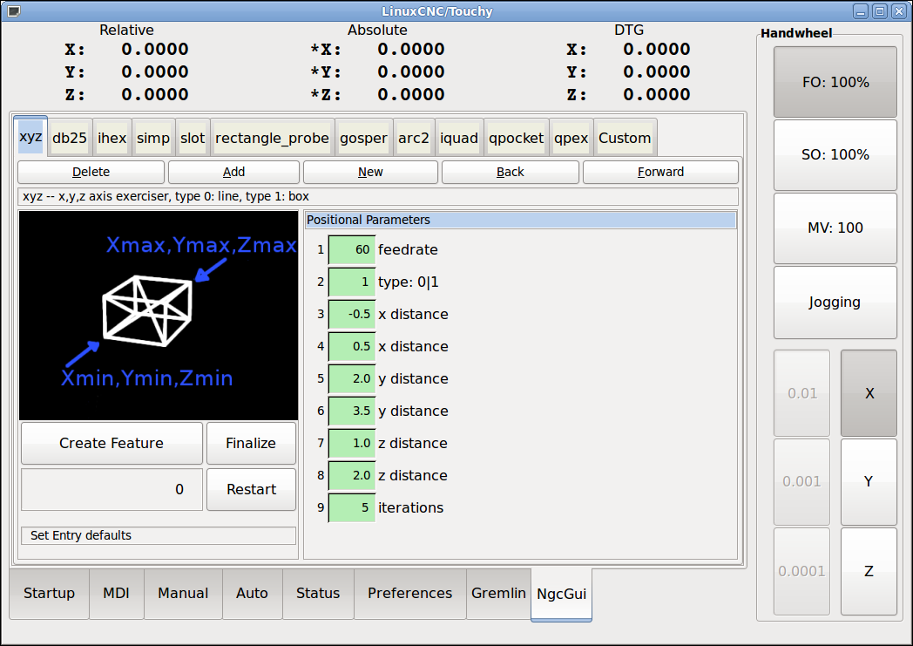Select the gosper tab
913x646 pixels.
coord(363,138)
